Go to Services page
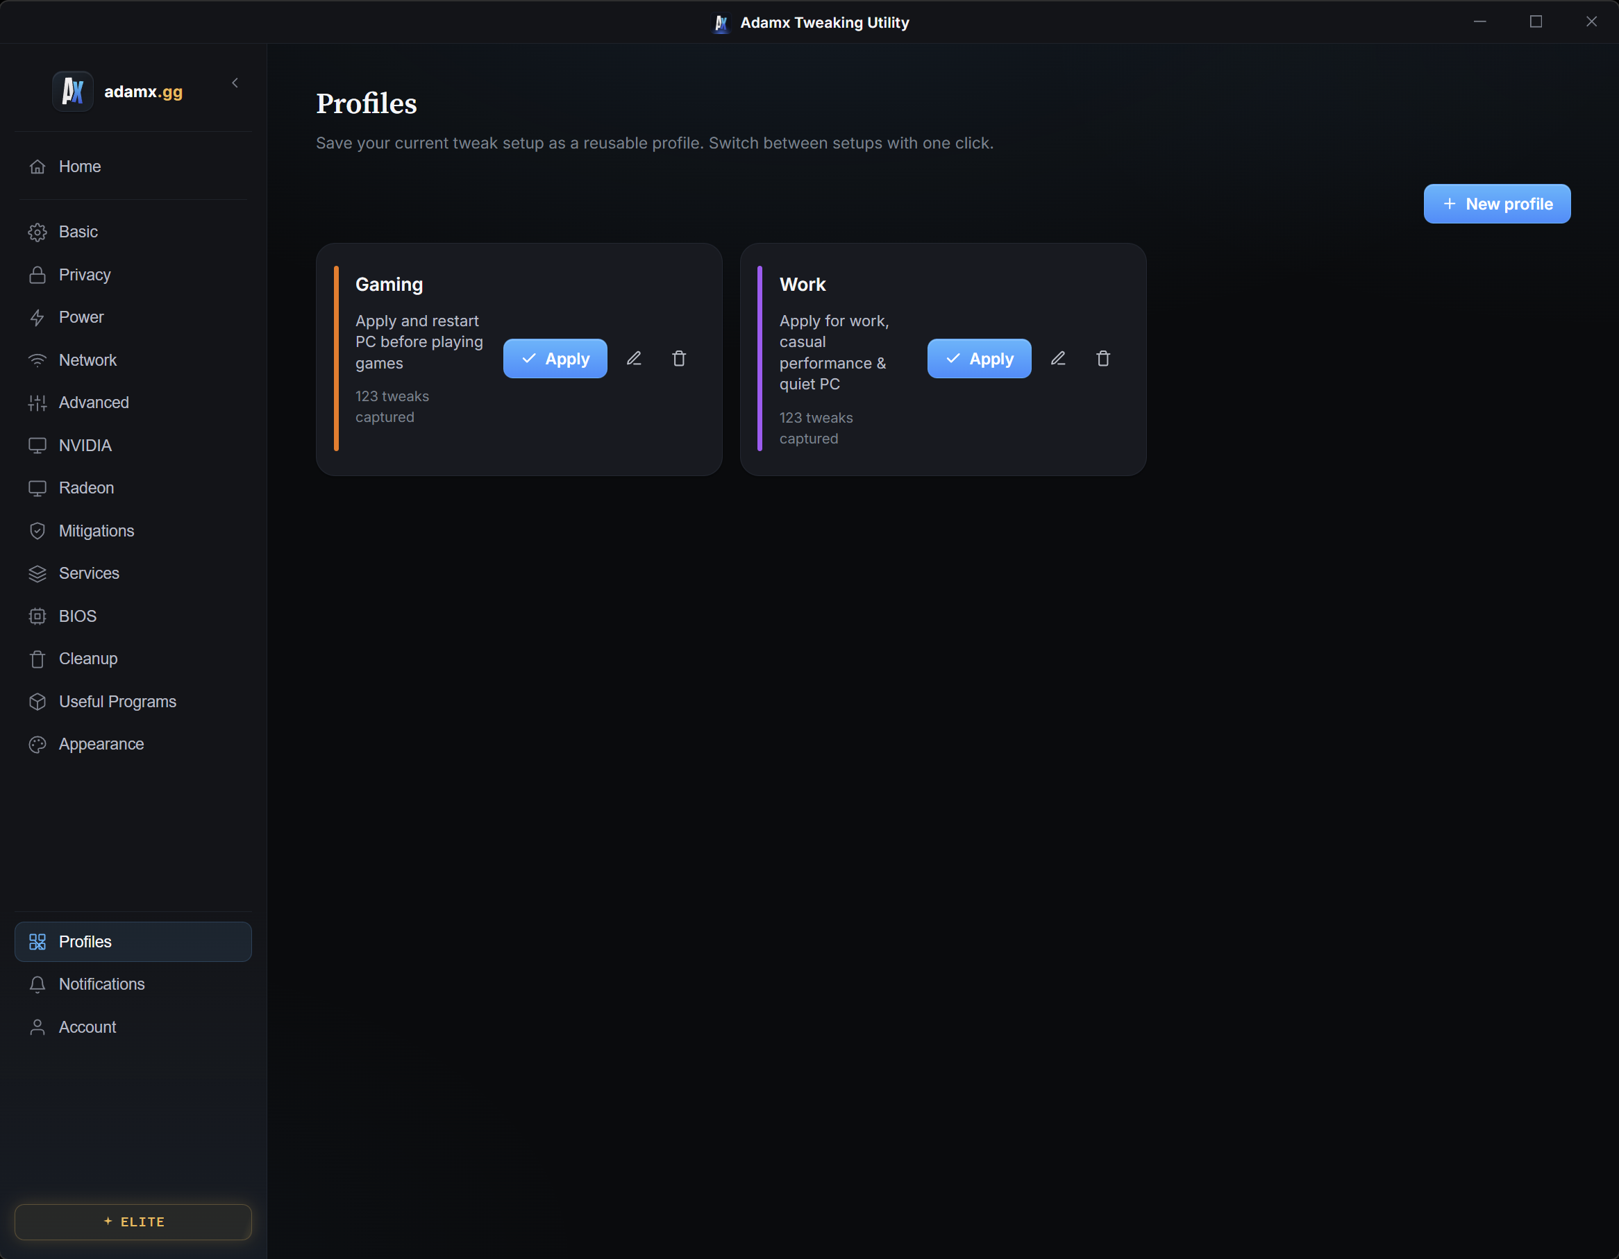 point(133,573)
